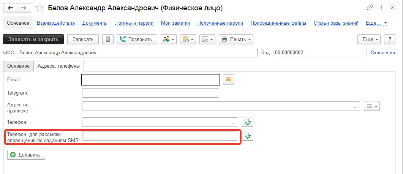Open Мои заметки section
The height and width of the screenshot is (174, 403).
(175, 23)
